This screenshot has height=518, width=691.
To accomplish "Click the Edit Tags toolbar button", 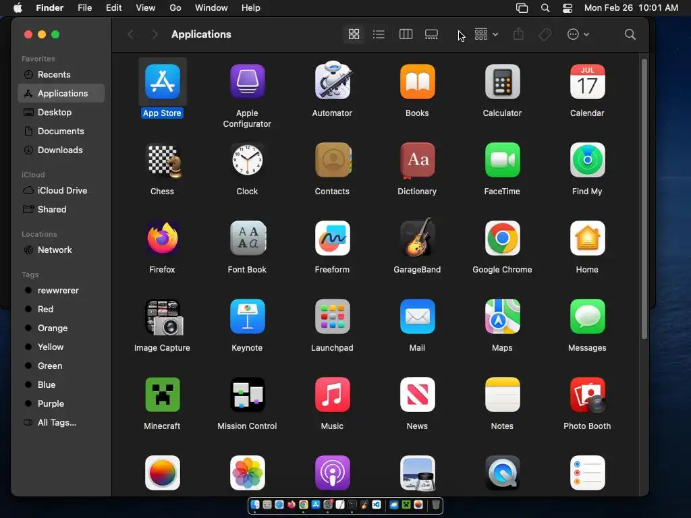I will point(545,34).
